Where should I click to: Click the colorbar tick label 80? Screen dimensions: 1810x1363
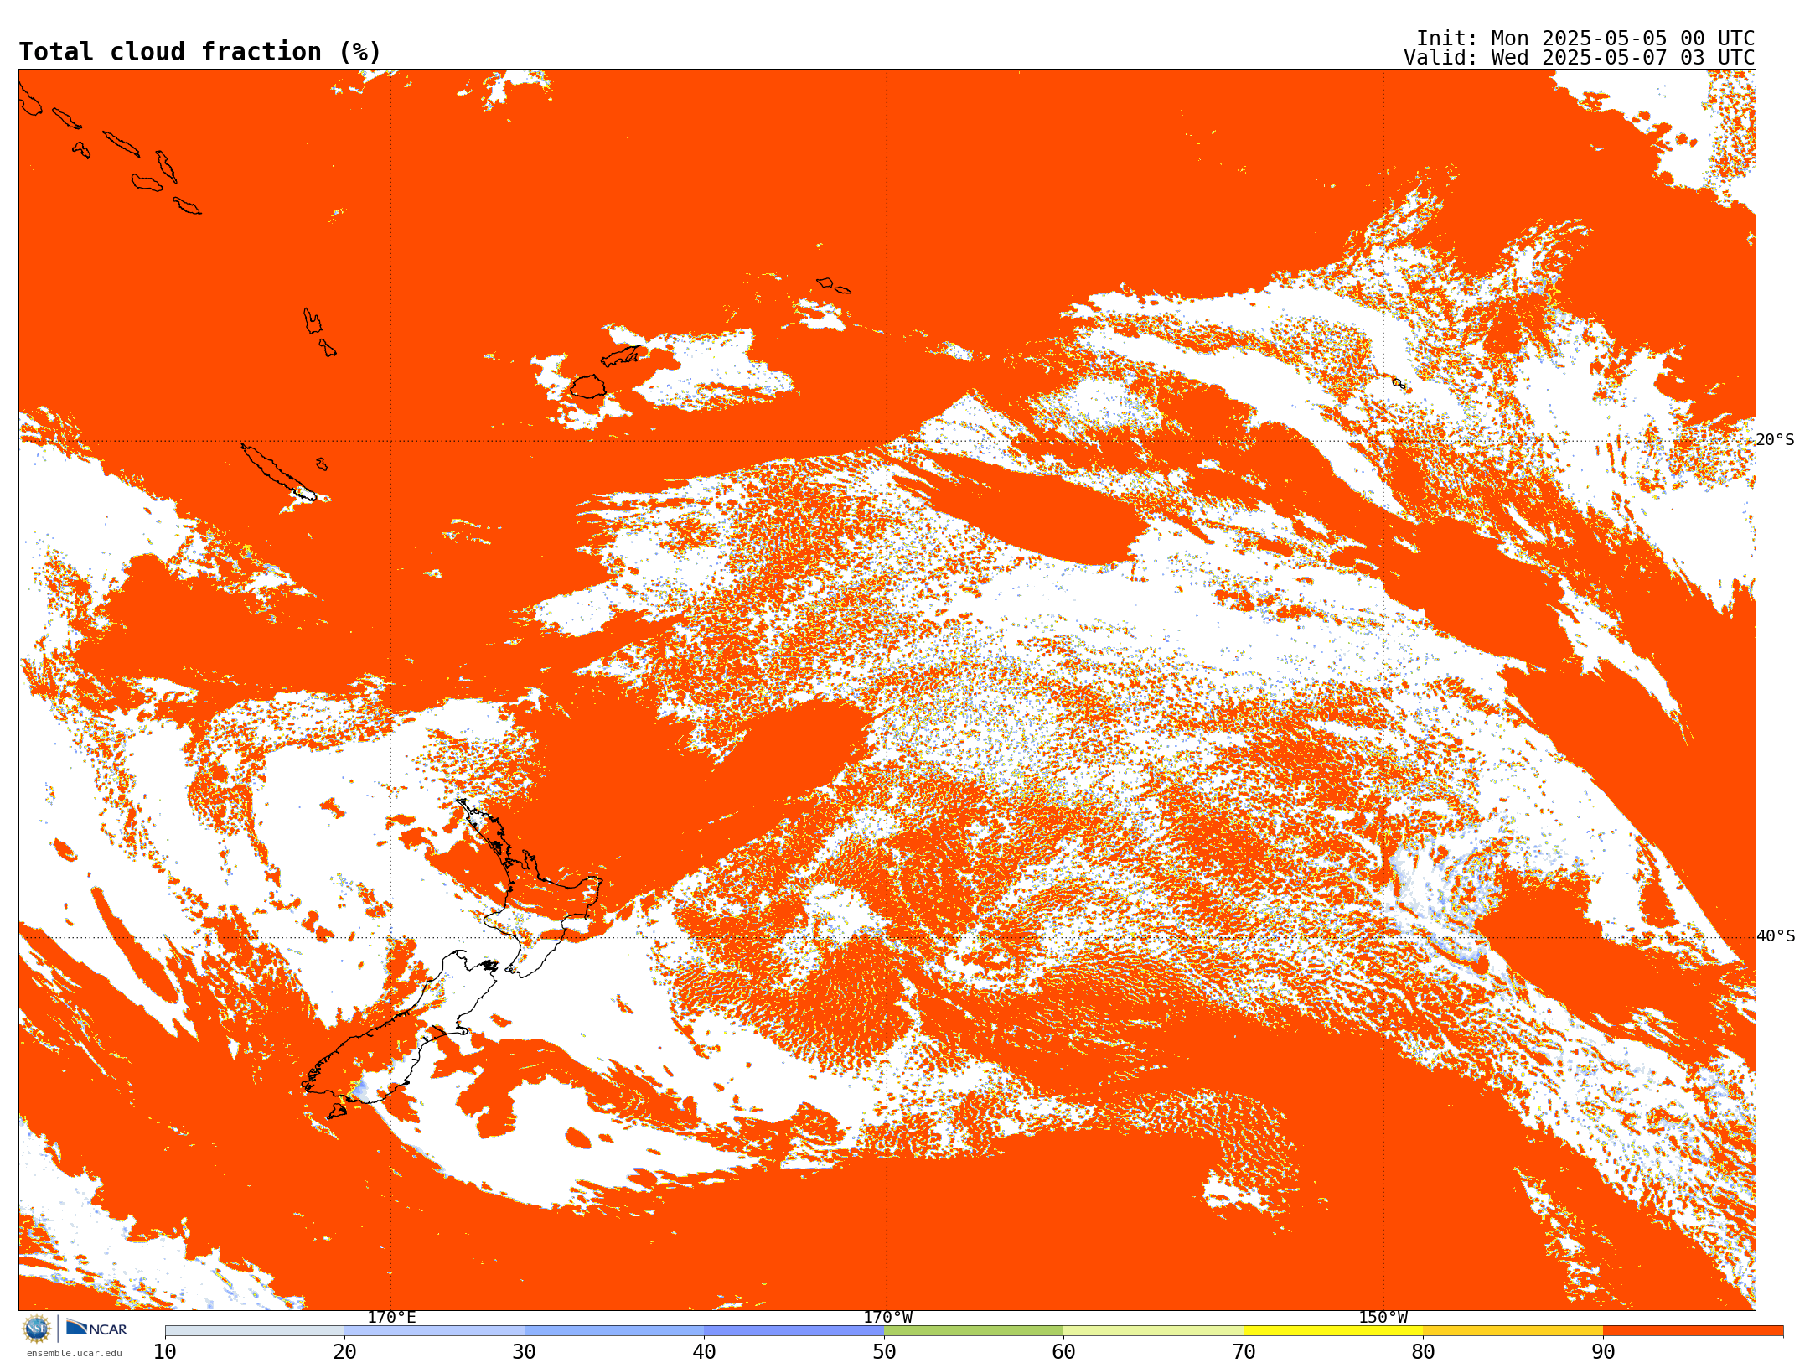1423,1352
